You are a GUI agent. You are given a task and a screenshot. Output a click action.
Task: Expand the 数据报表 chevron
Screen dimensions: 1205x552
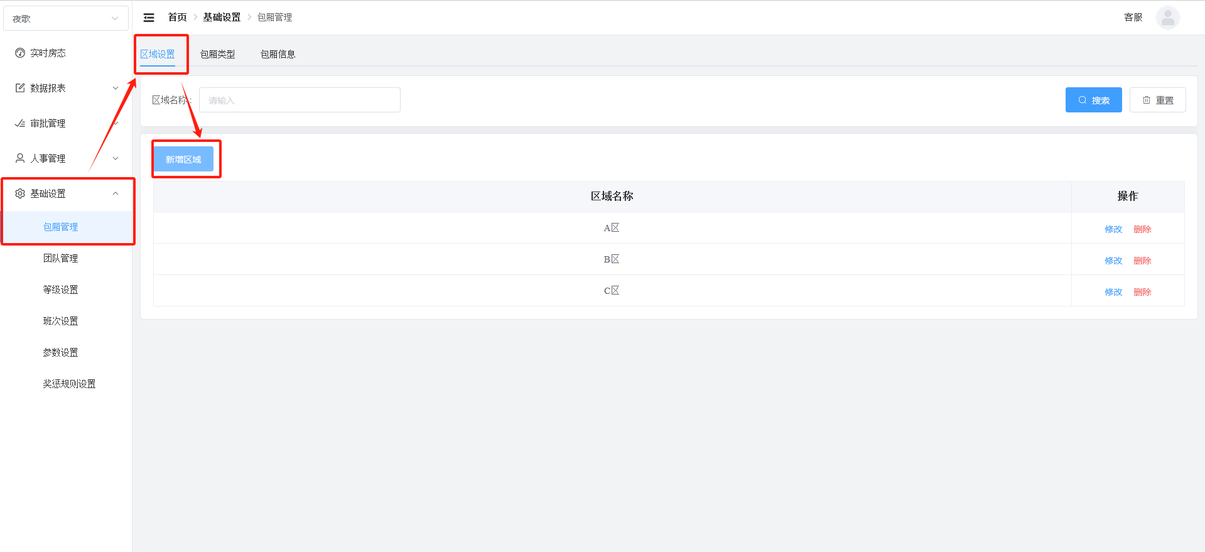click(x=116, y=88)
